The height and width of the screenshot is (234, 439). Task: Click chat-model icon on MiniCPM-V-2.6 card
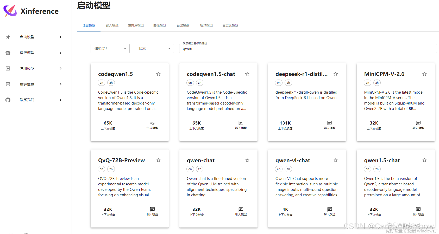[x=418, y=123]
